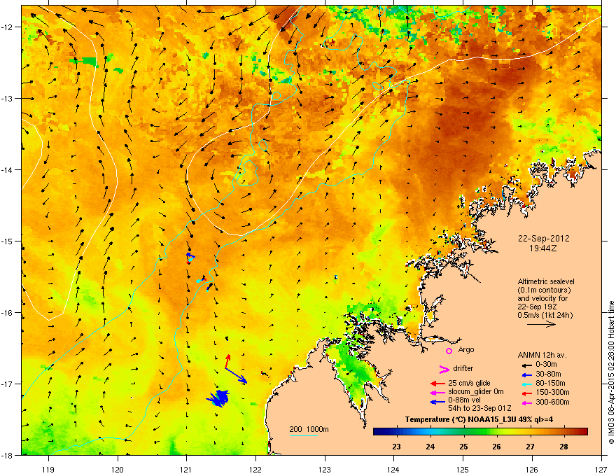
Task: Click the red glide arrow on the map
Action: point(227,362)
